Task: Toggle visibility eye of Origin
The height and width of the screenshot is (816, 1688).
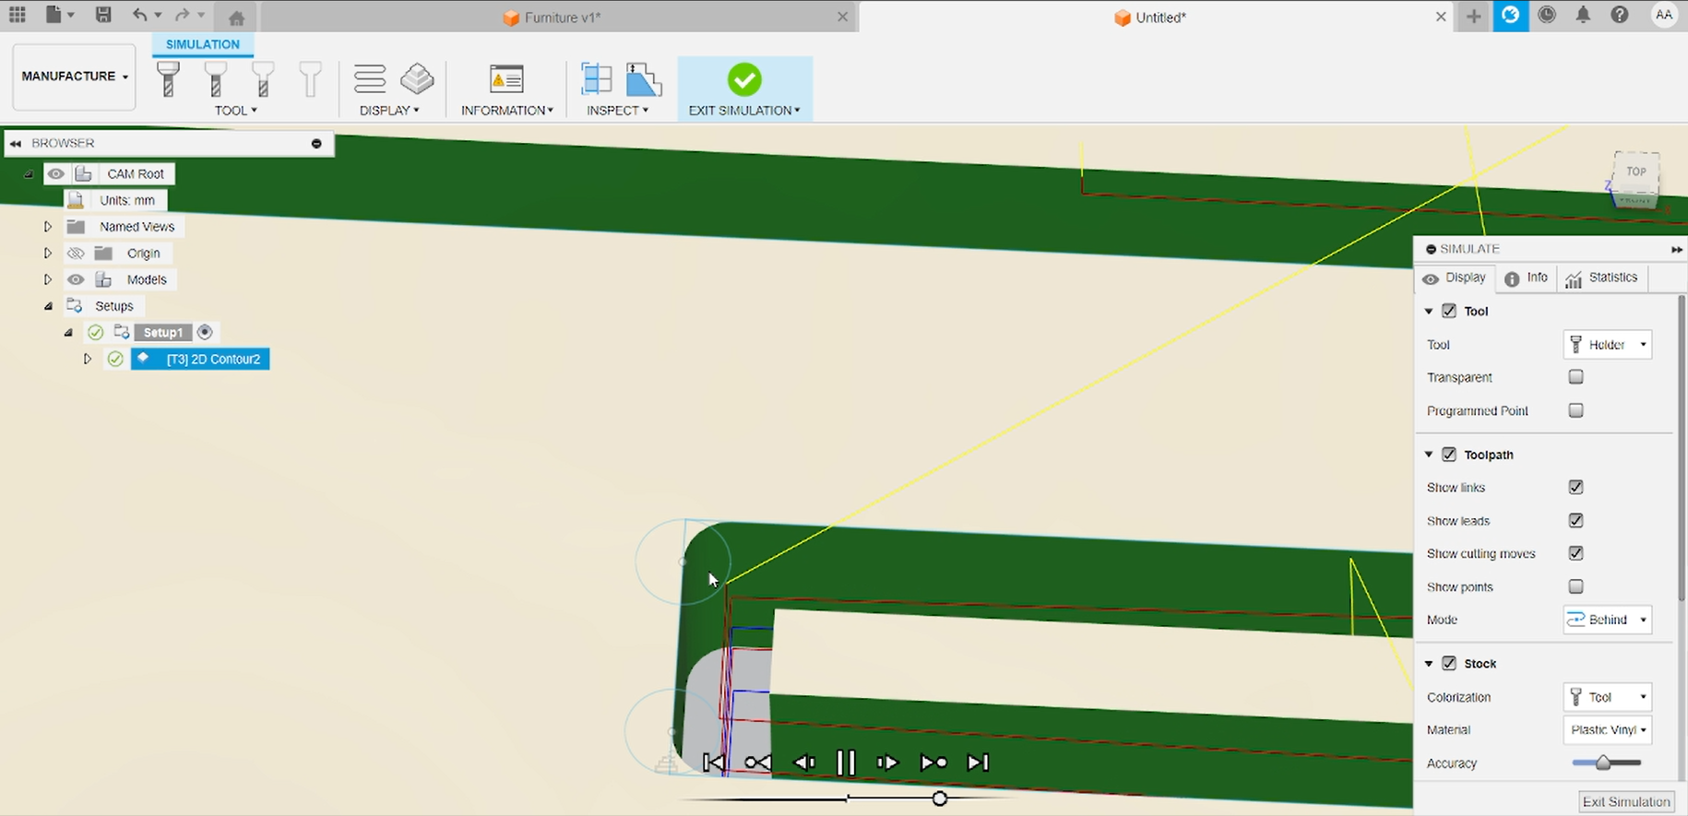Action: (x=76, y=253)
